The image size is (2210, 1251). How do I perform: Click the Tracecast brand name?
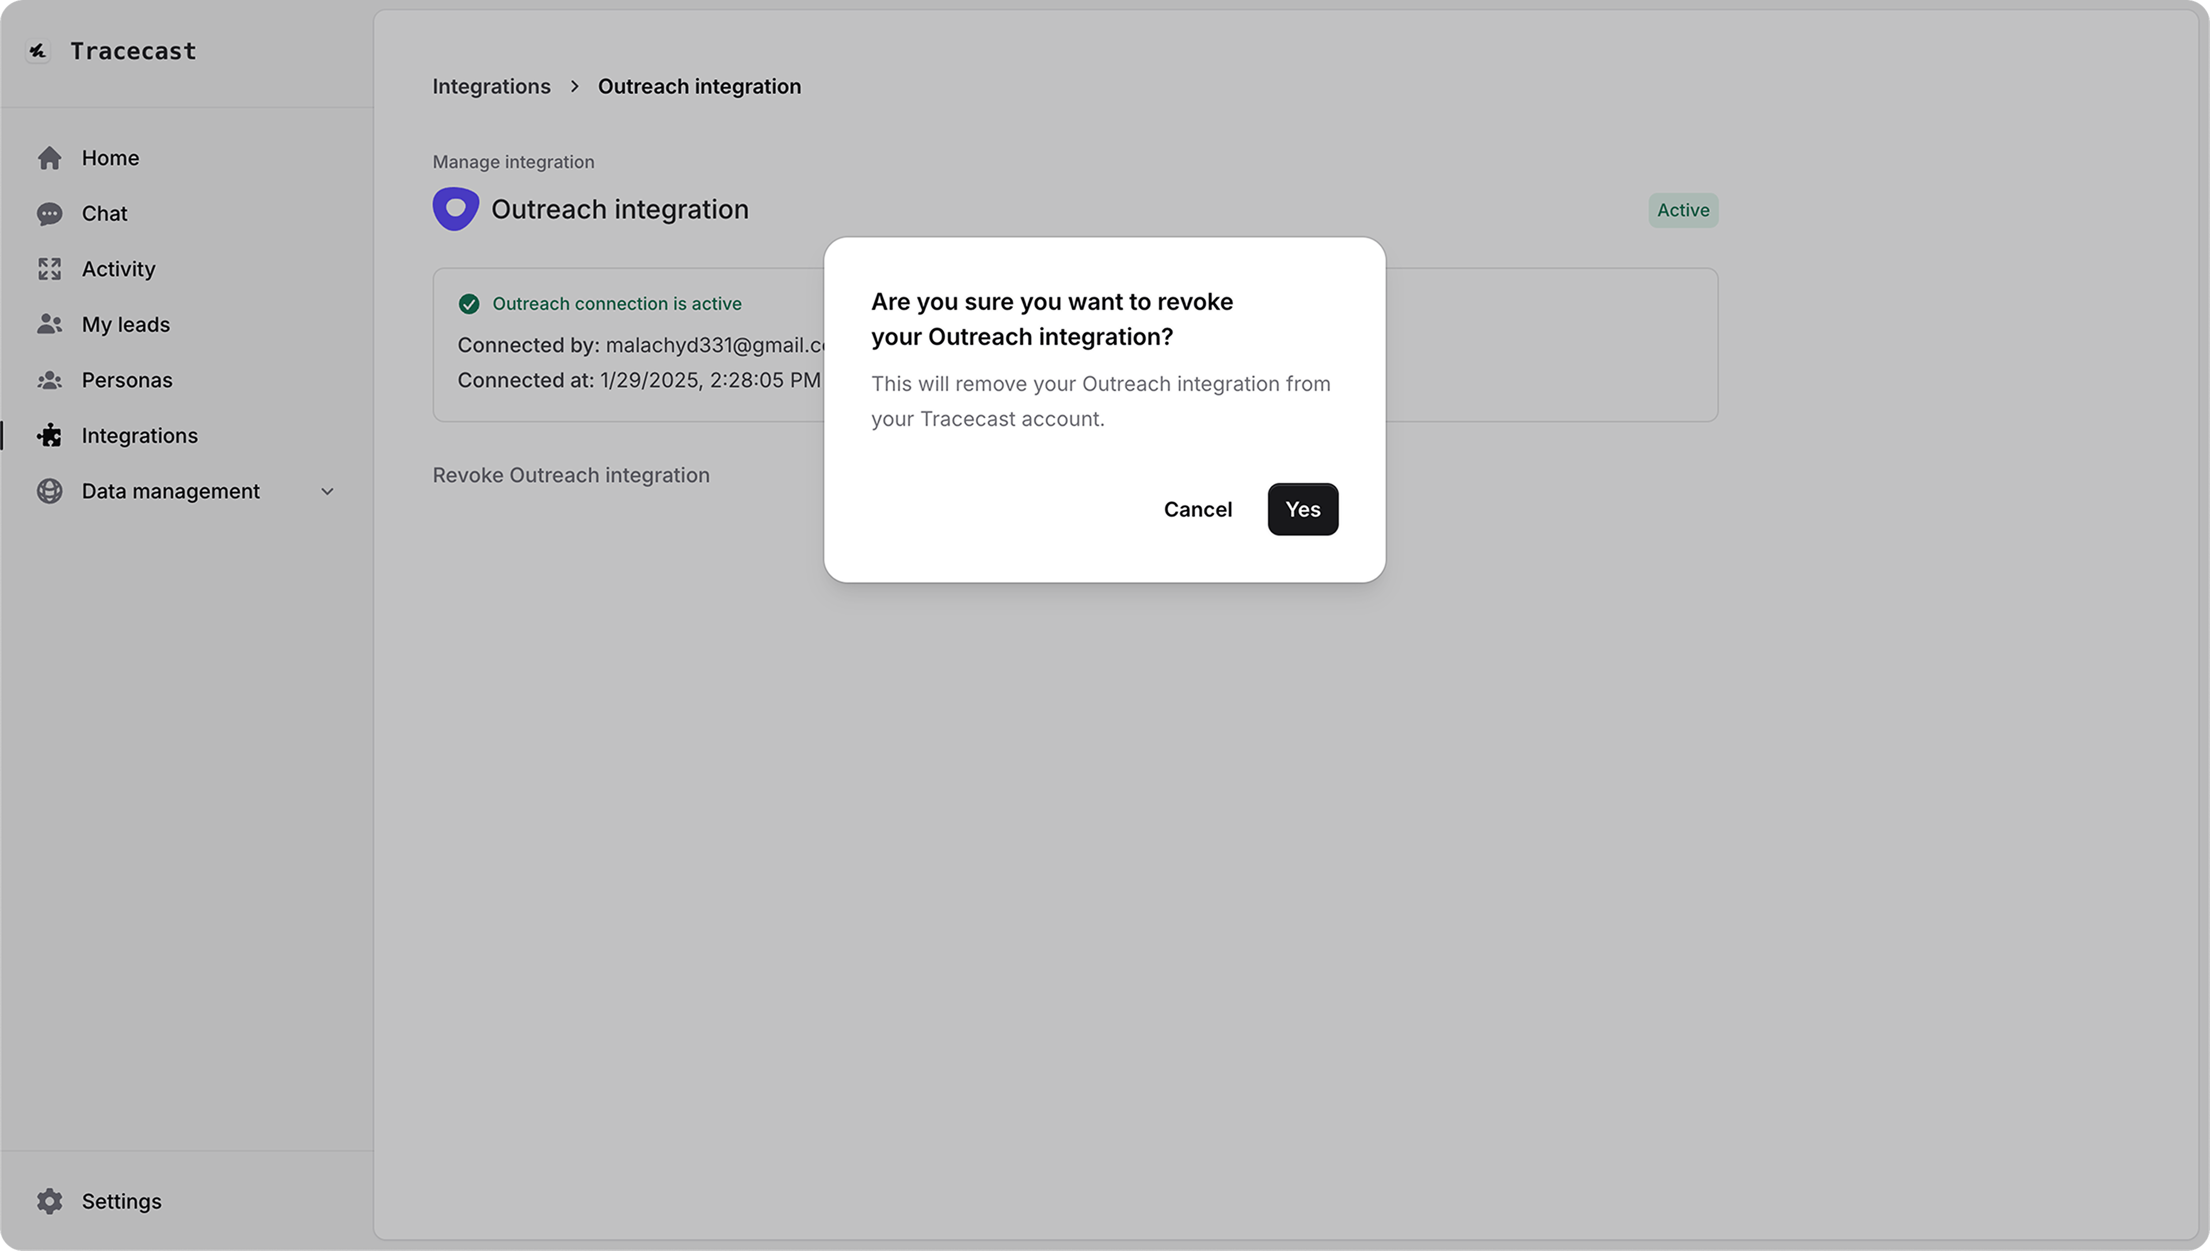tap(133, 52)
